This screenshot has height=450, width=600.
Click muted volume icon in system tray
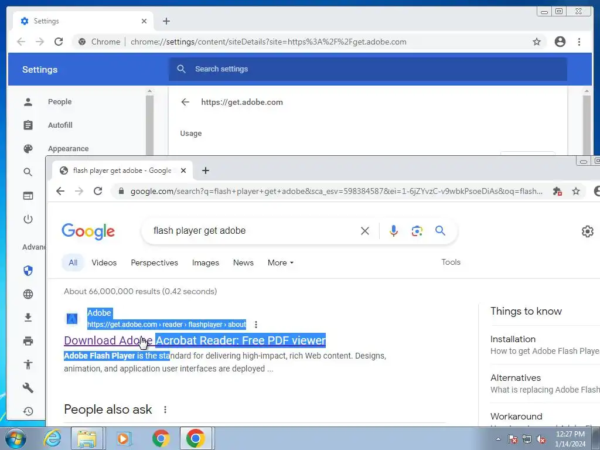coord(541,439)
